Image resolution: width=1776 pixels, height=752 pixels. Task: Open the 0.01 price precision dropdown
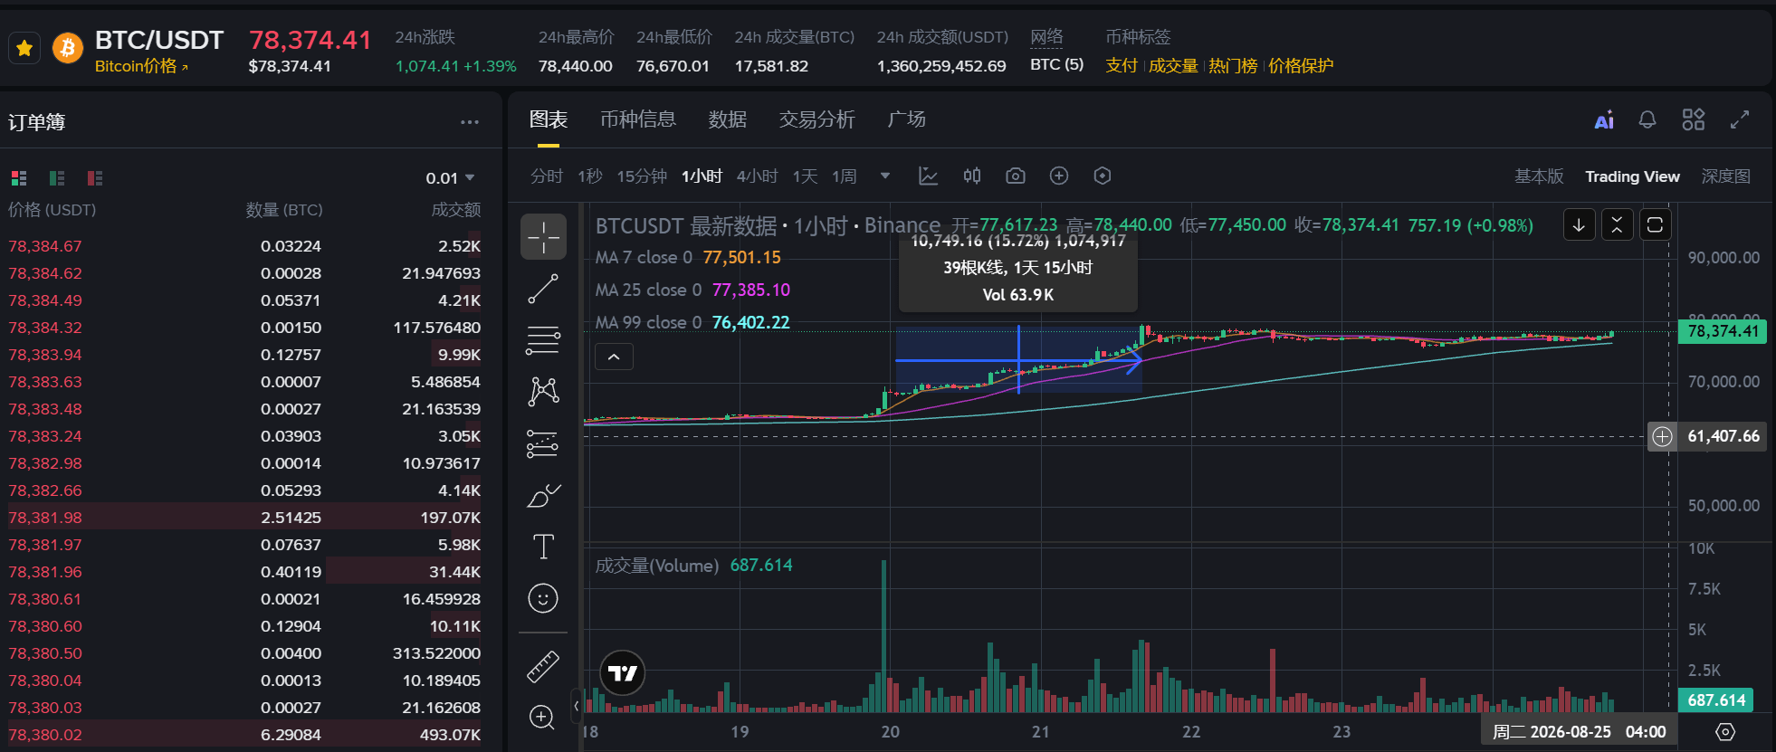[x=450, y=178]
